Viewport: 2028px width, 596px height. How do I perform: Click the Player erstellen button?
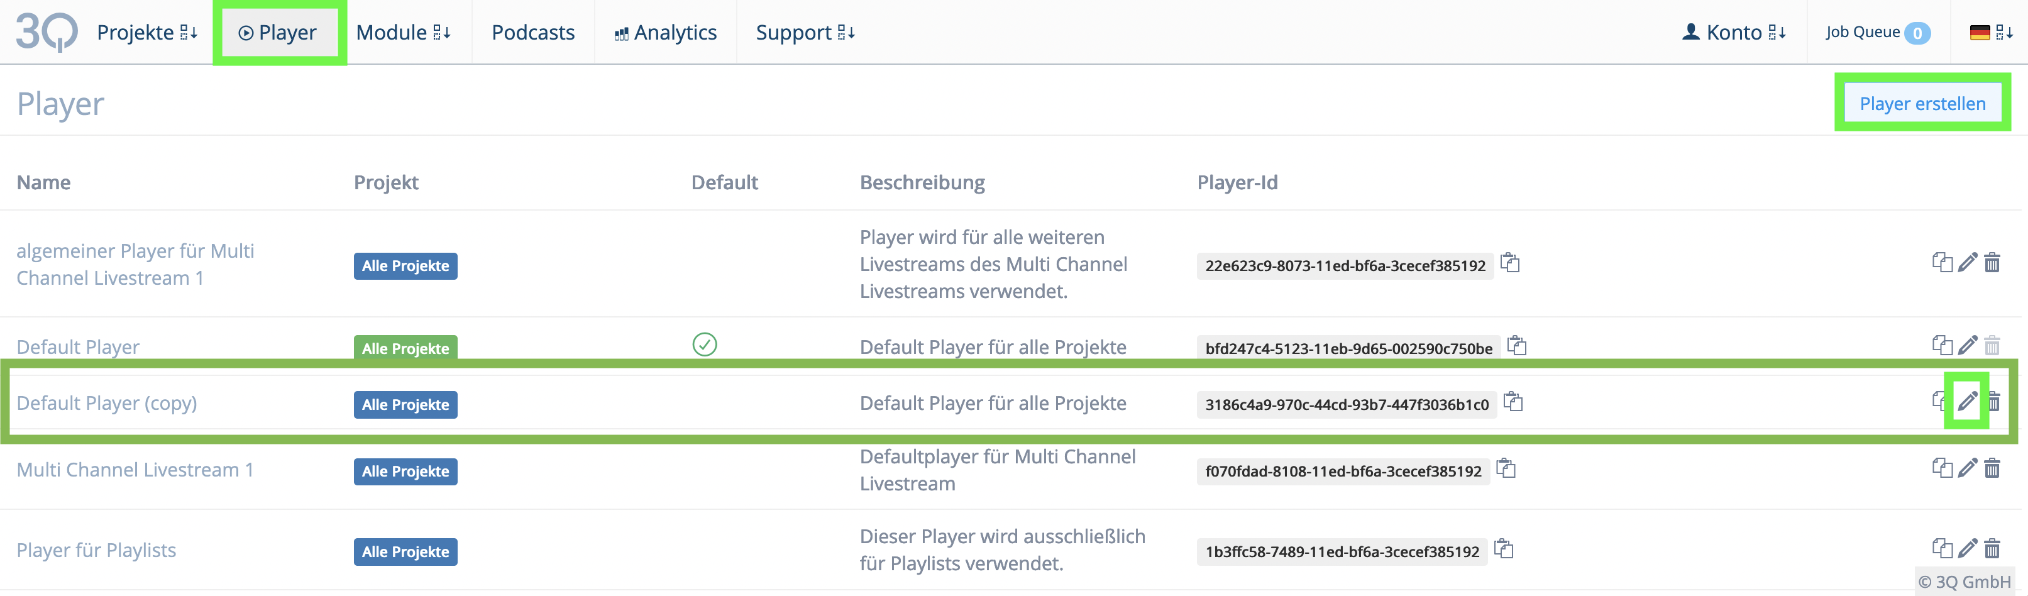tap(1922, 103)
